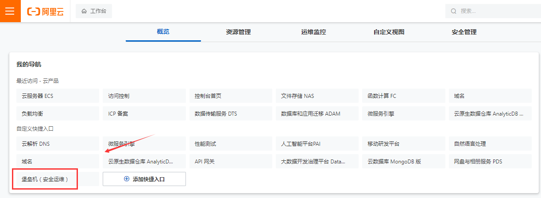Open 云原生数据仓库 AnalyticDB in recent products
Viewport: 541px width, 198px height.
pyautogui.click(x=490, y=113)
